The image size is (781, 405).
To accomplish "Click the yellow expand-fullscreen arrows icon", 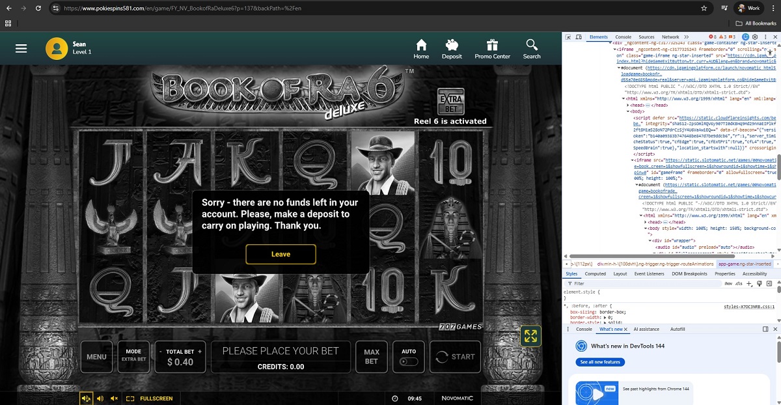I will pyautogui.click(x=530, y=336).
